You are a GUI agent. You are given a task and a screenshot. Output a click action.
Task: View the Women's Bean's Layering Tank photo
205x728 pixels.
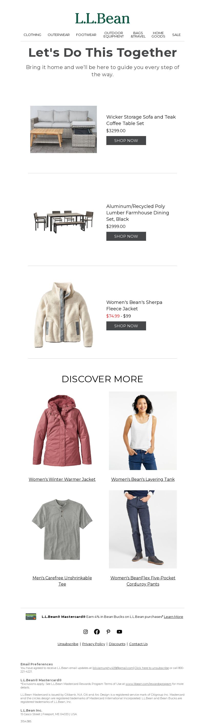click(143, 431)
